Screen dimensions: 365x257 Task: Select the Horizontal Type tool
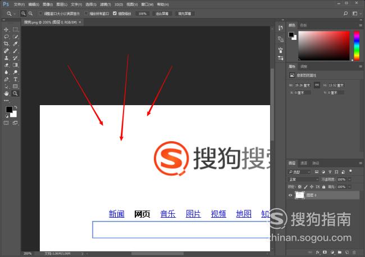[15, 79]
